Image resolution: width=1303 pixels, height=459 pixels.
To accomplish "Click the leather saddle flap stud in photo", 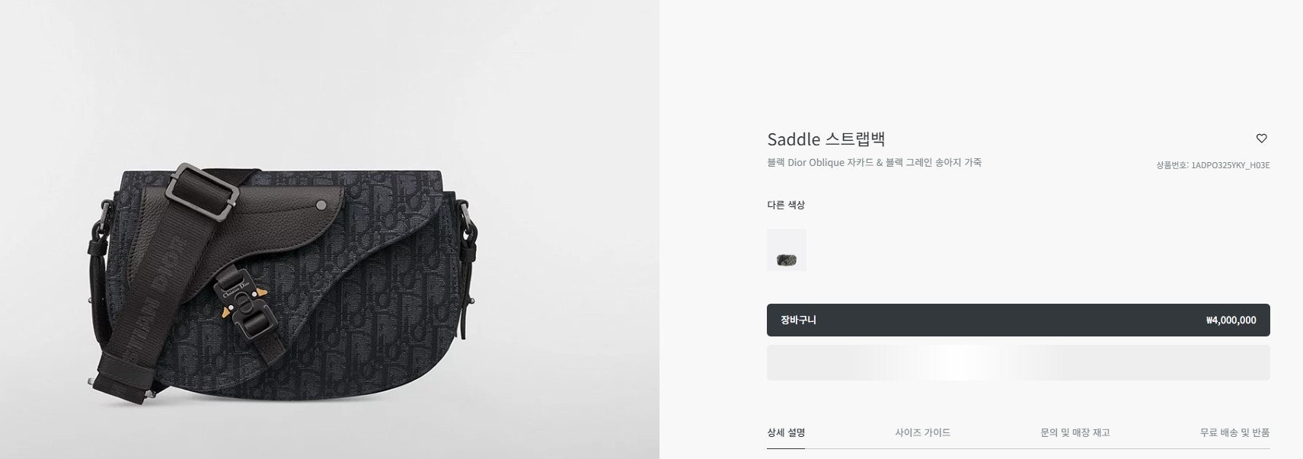I will [321, 204].
